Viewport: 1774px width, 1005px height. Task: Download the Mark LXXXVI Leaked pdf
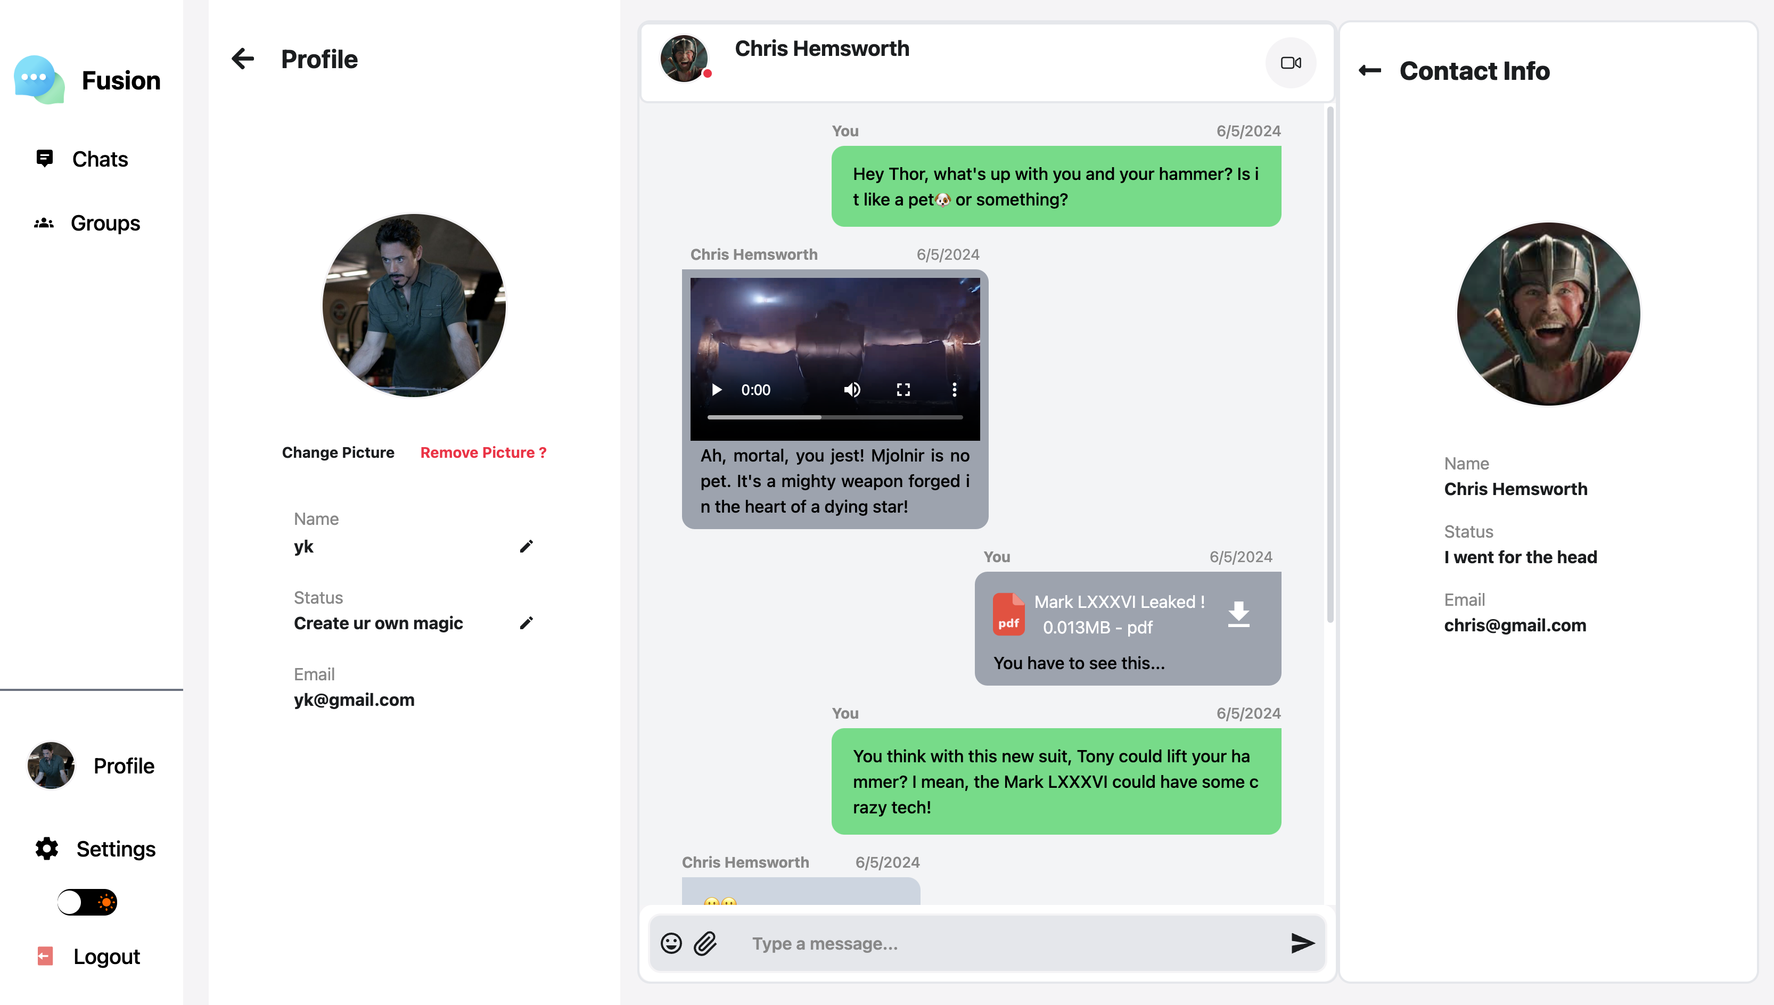click(1238, 614)
